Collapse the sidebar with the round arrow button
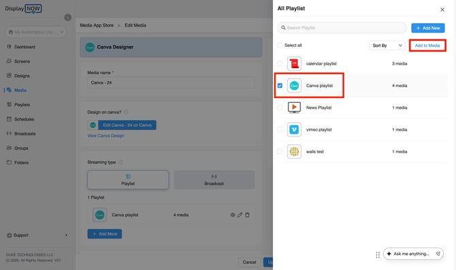 (x=68, y=18)
